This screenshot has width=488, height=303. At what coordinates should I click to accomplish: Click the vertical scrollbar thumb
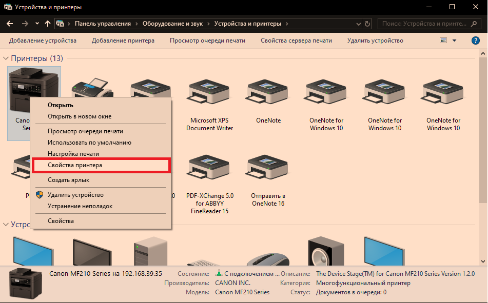pyautogui.click(x=483, y=130)
